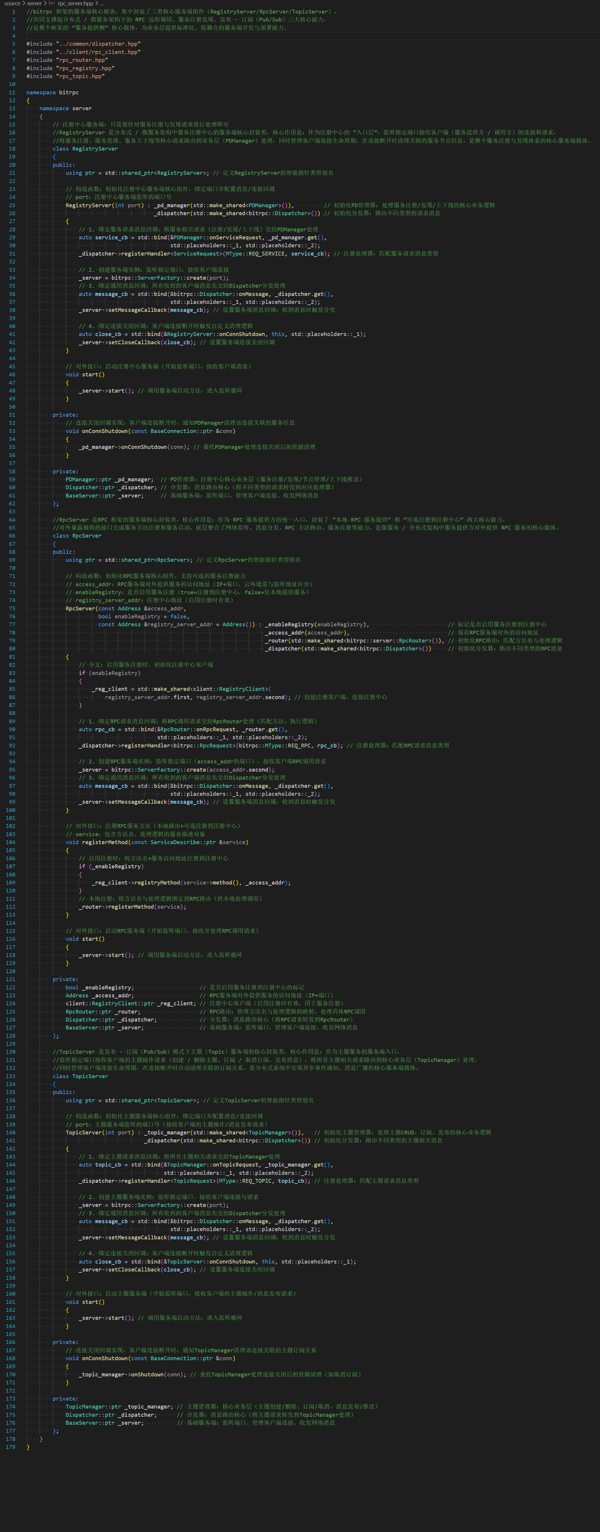Viewport: 600px width, 1532px height.
Task: Click line number 133 in the gutter
Action: click(11, 1076)
